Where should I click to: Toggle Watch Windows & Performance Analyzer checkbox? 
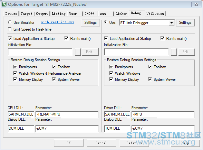pos(15,73)
